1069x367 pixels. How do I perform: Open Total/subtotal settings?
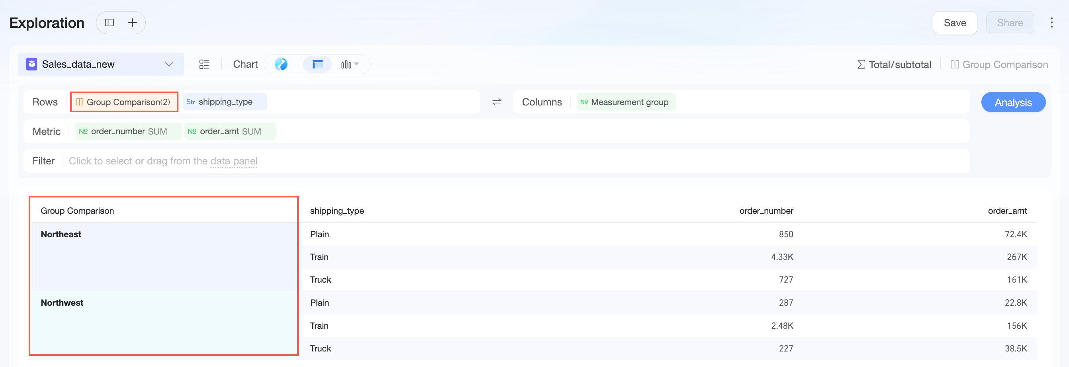[894, 65]
